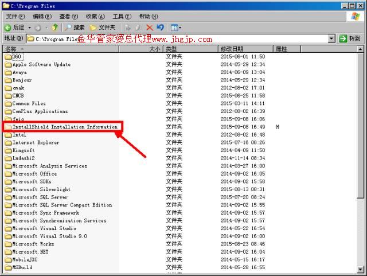Select the 360 folder icon
The height and width of the screenshot is (276, 367).
click(8, 57)
